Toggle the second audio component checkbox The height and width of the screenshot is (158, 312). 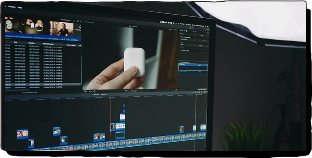180,72
